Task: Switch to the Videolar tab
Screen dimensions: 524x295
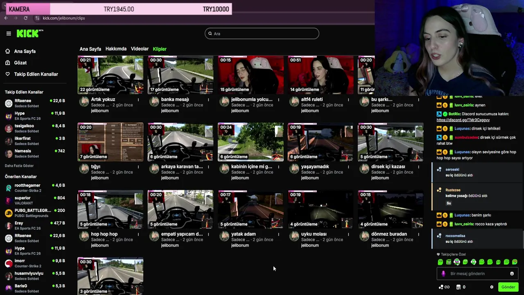Action: [140, 49]
